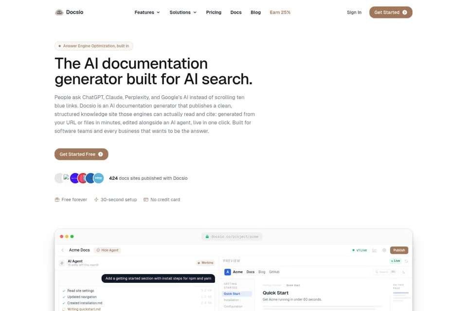The height and width of the screenshot is (311, 467).
Task: Go to the Pricing page
Action: tap(214, 13)
